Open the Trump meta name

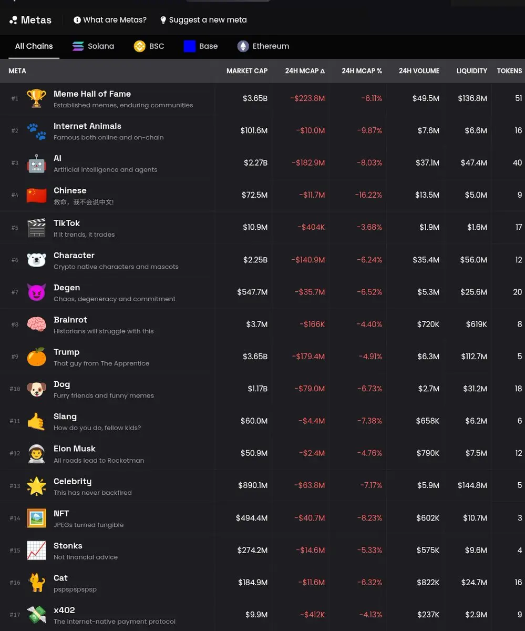point(66,352)
